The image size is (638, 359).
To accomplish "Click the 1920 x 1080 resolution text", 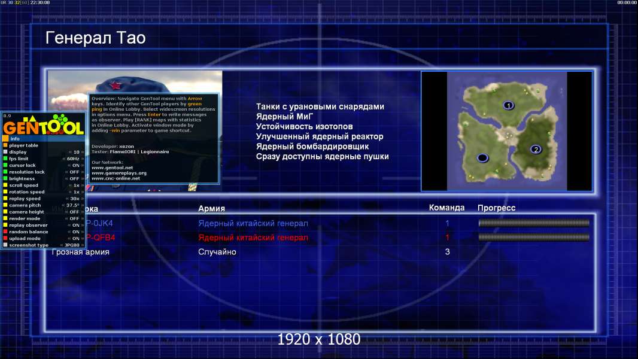I will pyautogui.click(x=319, y=339).
